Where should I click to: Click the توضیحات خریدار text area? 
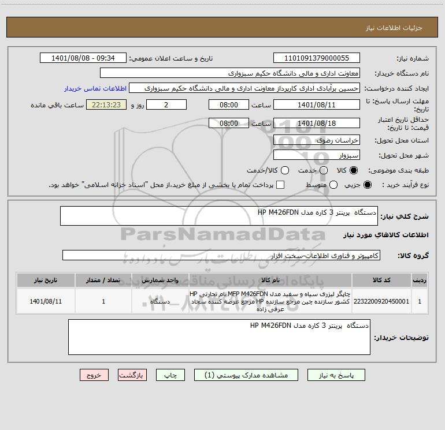point(219,337)
